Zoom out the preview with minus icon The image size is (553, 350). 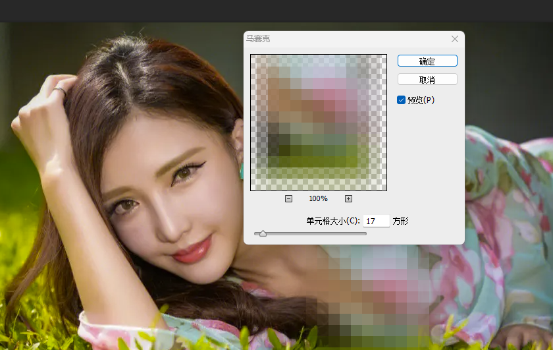(x=288, y=199)
